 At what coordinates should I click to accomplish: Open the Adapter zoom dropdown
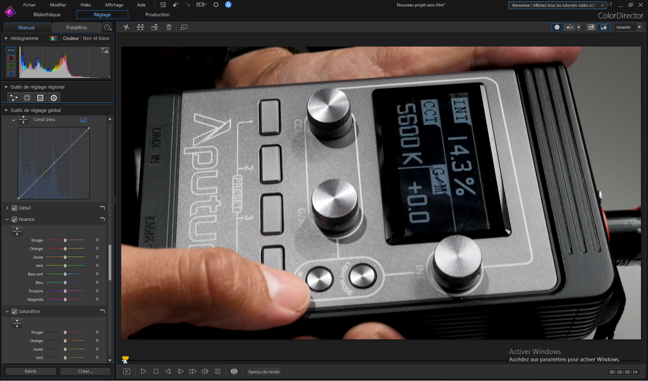(x=639, y=27)
